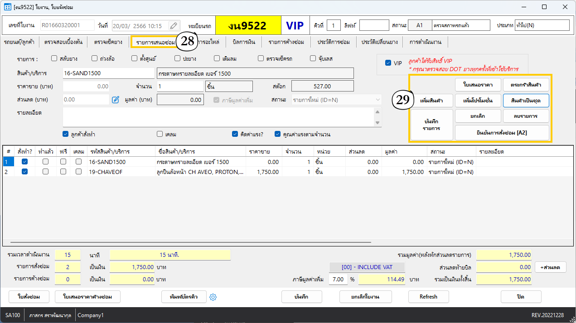This screenshot has height=323, width=576.
Task: Click the app icon in the title bar
Action: point(8,7)
